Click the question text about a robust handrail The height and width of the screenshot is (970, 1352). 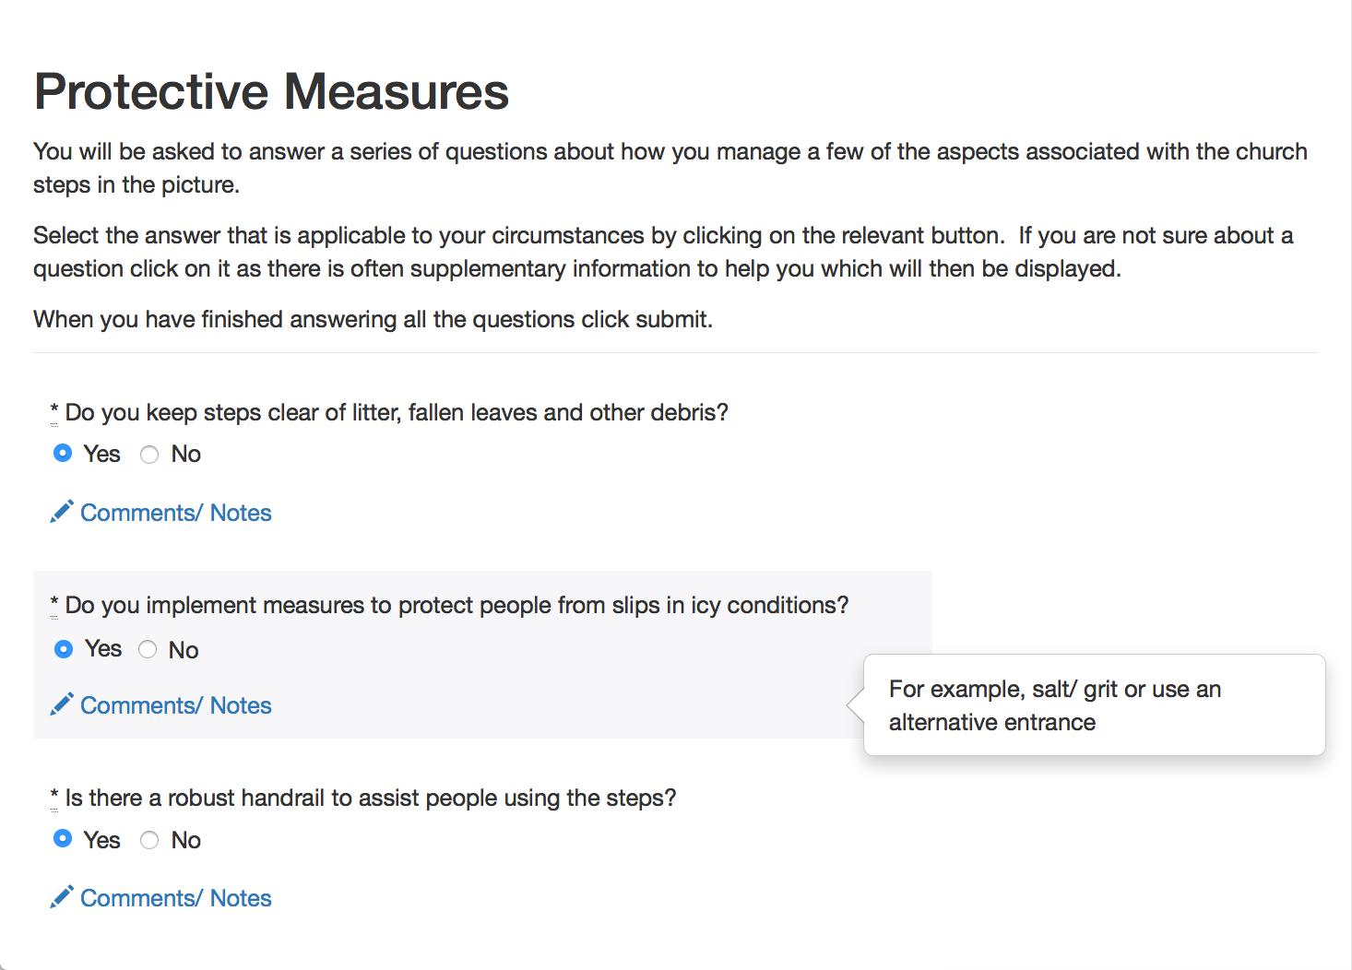pos(371,798)
